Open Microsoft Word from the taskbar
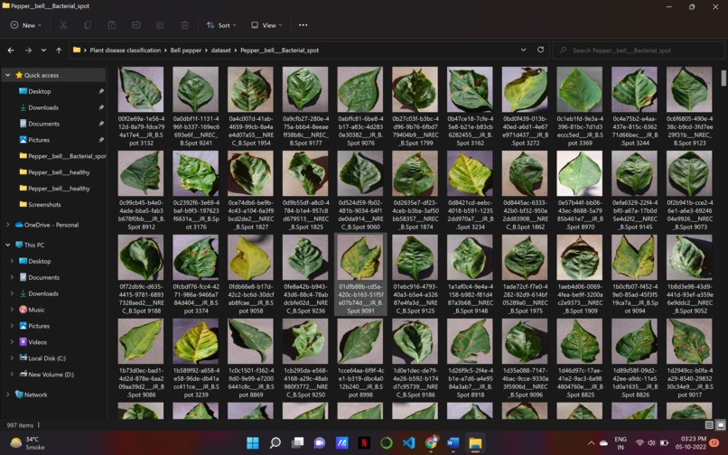Image resolution: width=728 pixels, height=455 pixels. click(453, 443)
